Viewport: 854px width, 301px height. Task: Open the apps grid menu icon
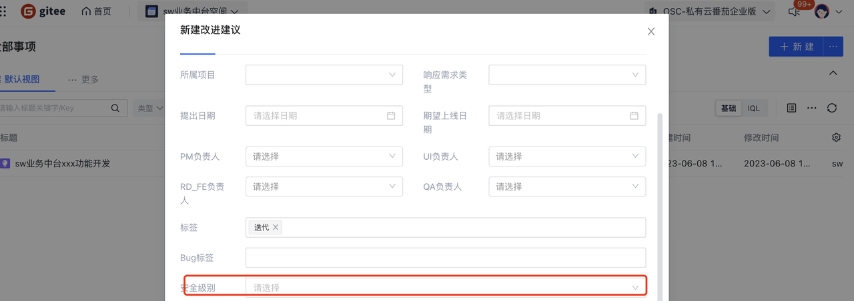tap(3, 11)
